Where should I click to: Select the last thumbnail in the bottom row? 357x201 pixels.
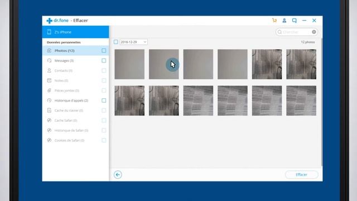[301, 100]
